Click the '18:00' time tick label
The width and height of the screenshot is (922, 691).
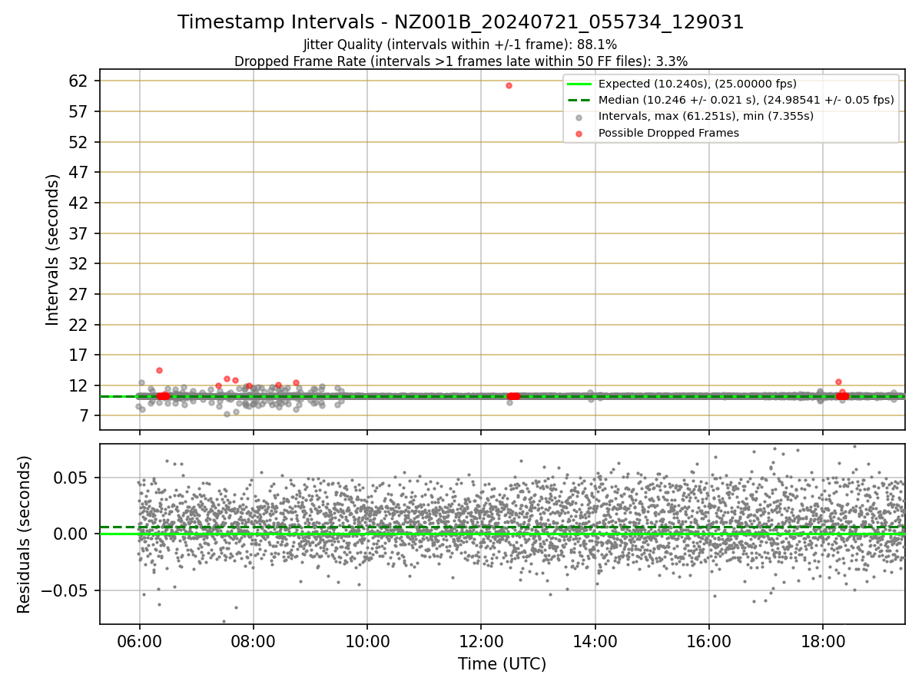pyautogui.click(x=823, y=640)
